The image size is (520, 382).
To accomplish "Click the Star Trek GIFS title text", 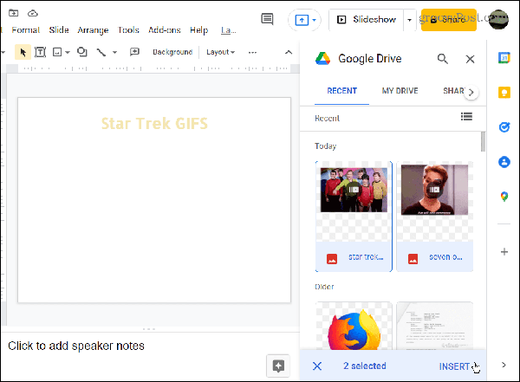I will pyautogui.click(x=154, y=123).
